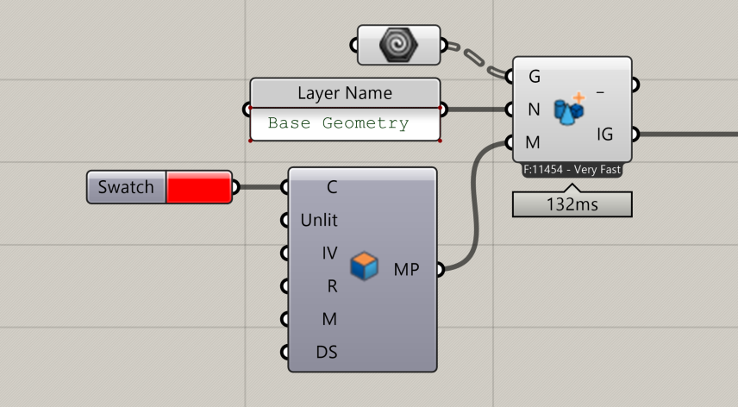The width and height of the screenshot is (738, 407).
Task: Click the Base Geometry text field
Action: pyautogui.click(x=344, y=123)
